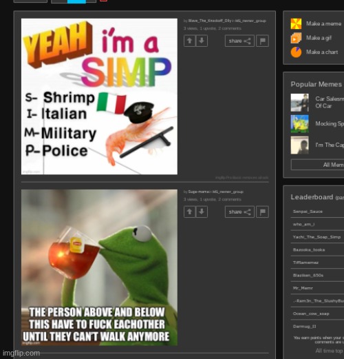Click the Make a meme link

323,23
